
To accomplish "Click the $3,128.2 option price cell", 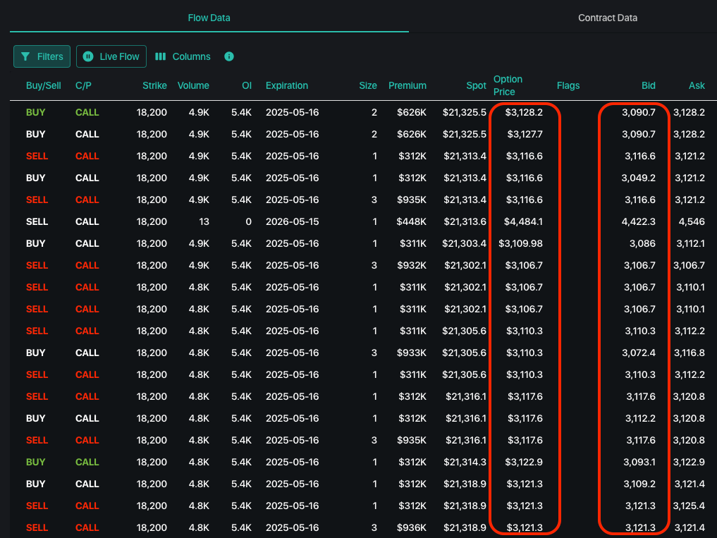I will 524,113.
